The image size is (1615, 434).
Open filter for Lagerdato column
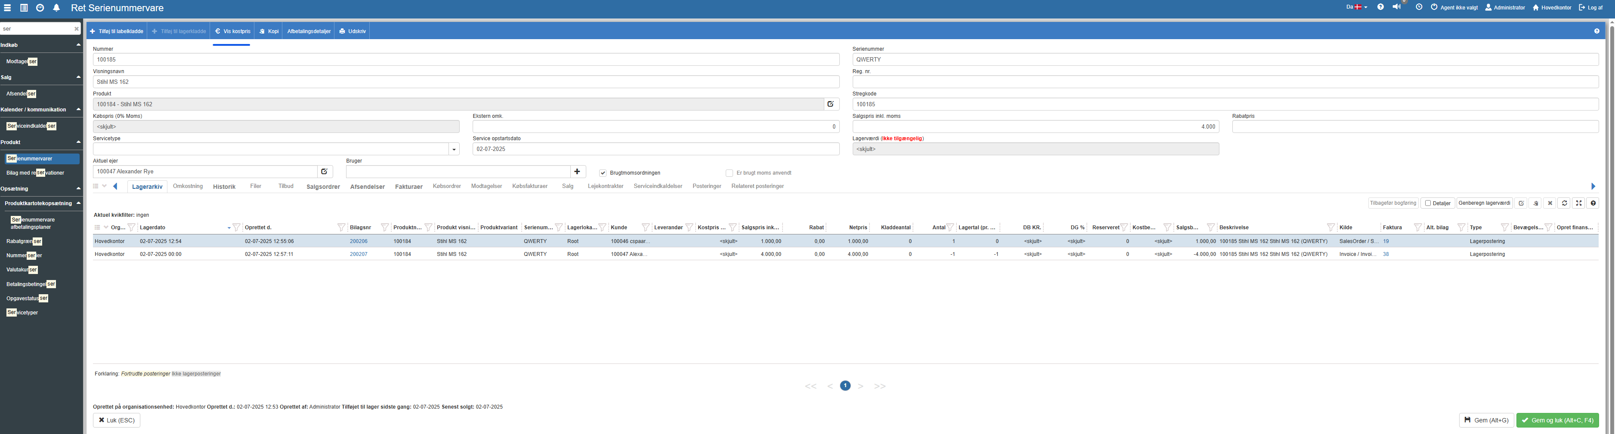pos(236,228)
